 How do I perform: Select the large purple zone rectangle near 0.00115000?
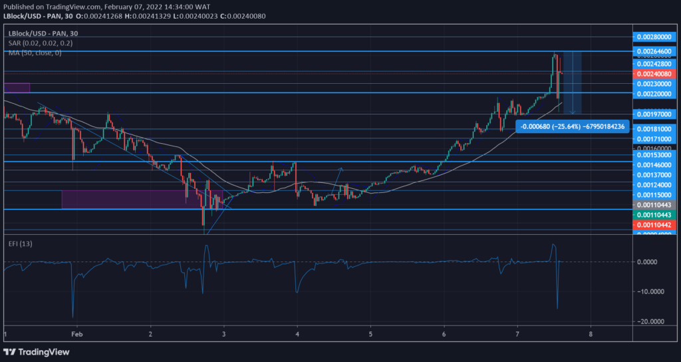point(142,200)
